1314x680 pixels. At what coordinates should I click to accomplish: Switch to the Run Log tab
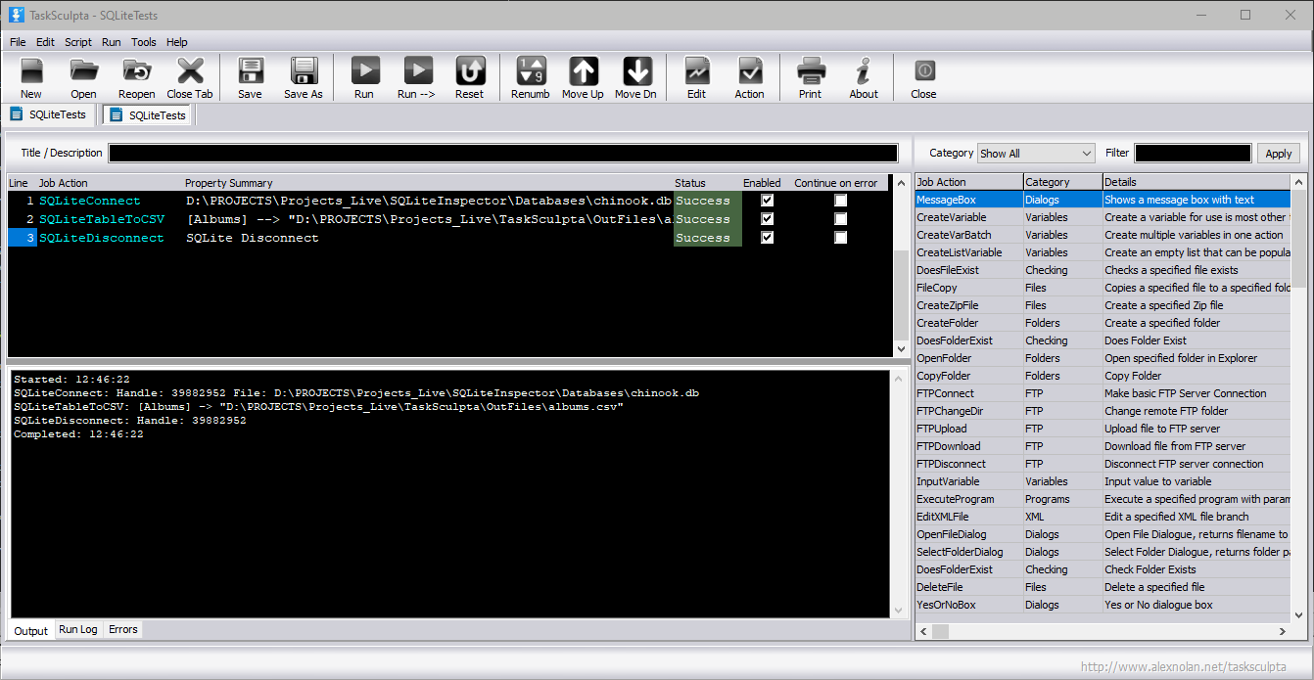point(78,629)
